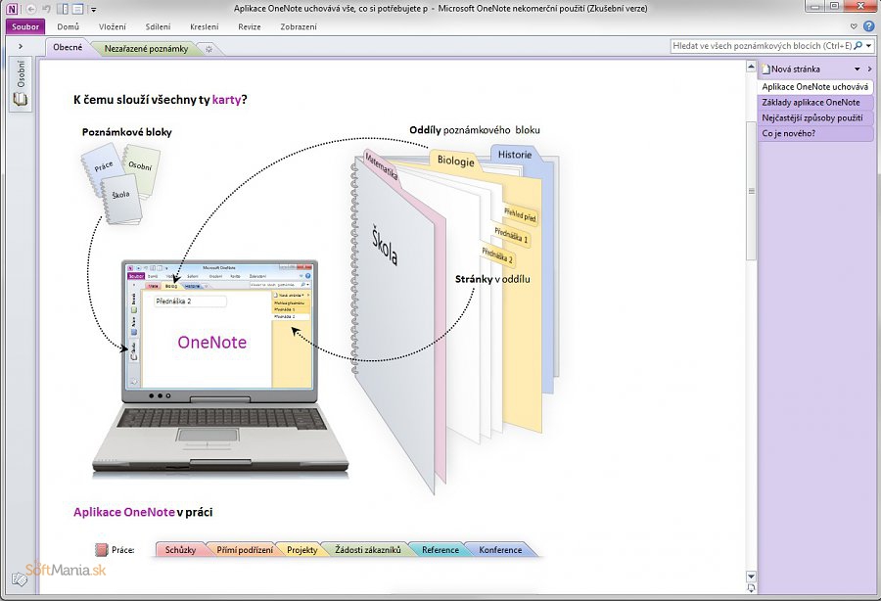This screenshot has width=881, height=601.
Task: Expand the notebook navigation bar chevron
Action: point(21,47)
